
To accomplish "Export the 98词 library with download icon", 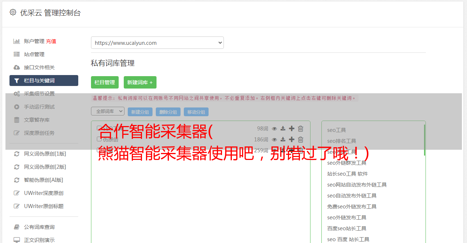I will tap(283, 129).
